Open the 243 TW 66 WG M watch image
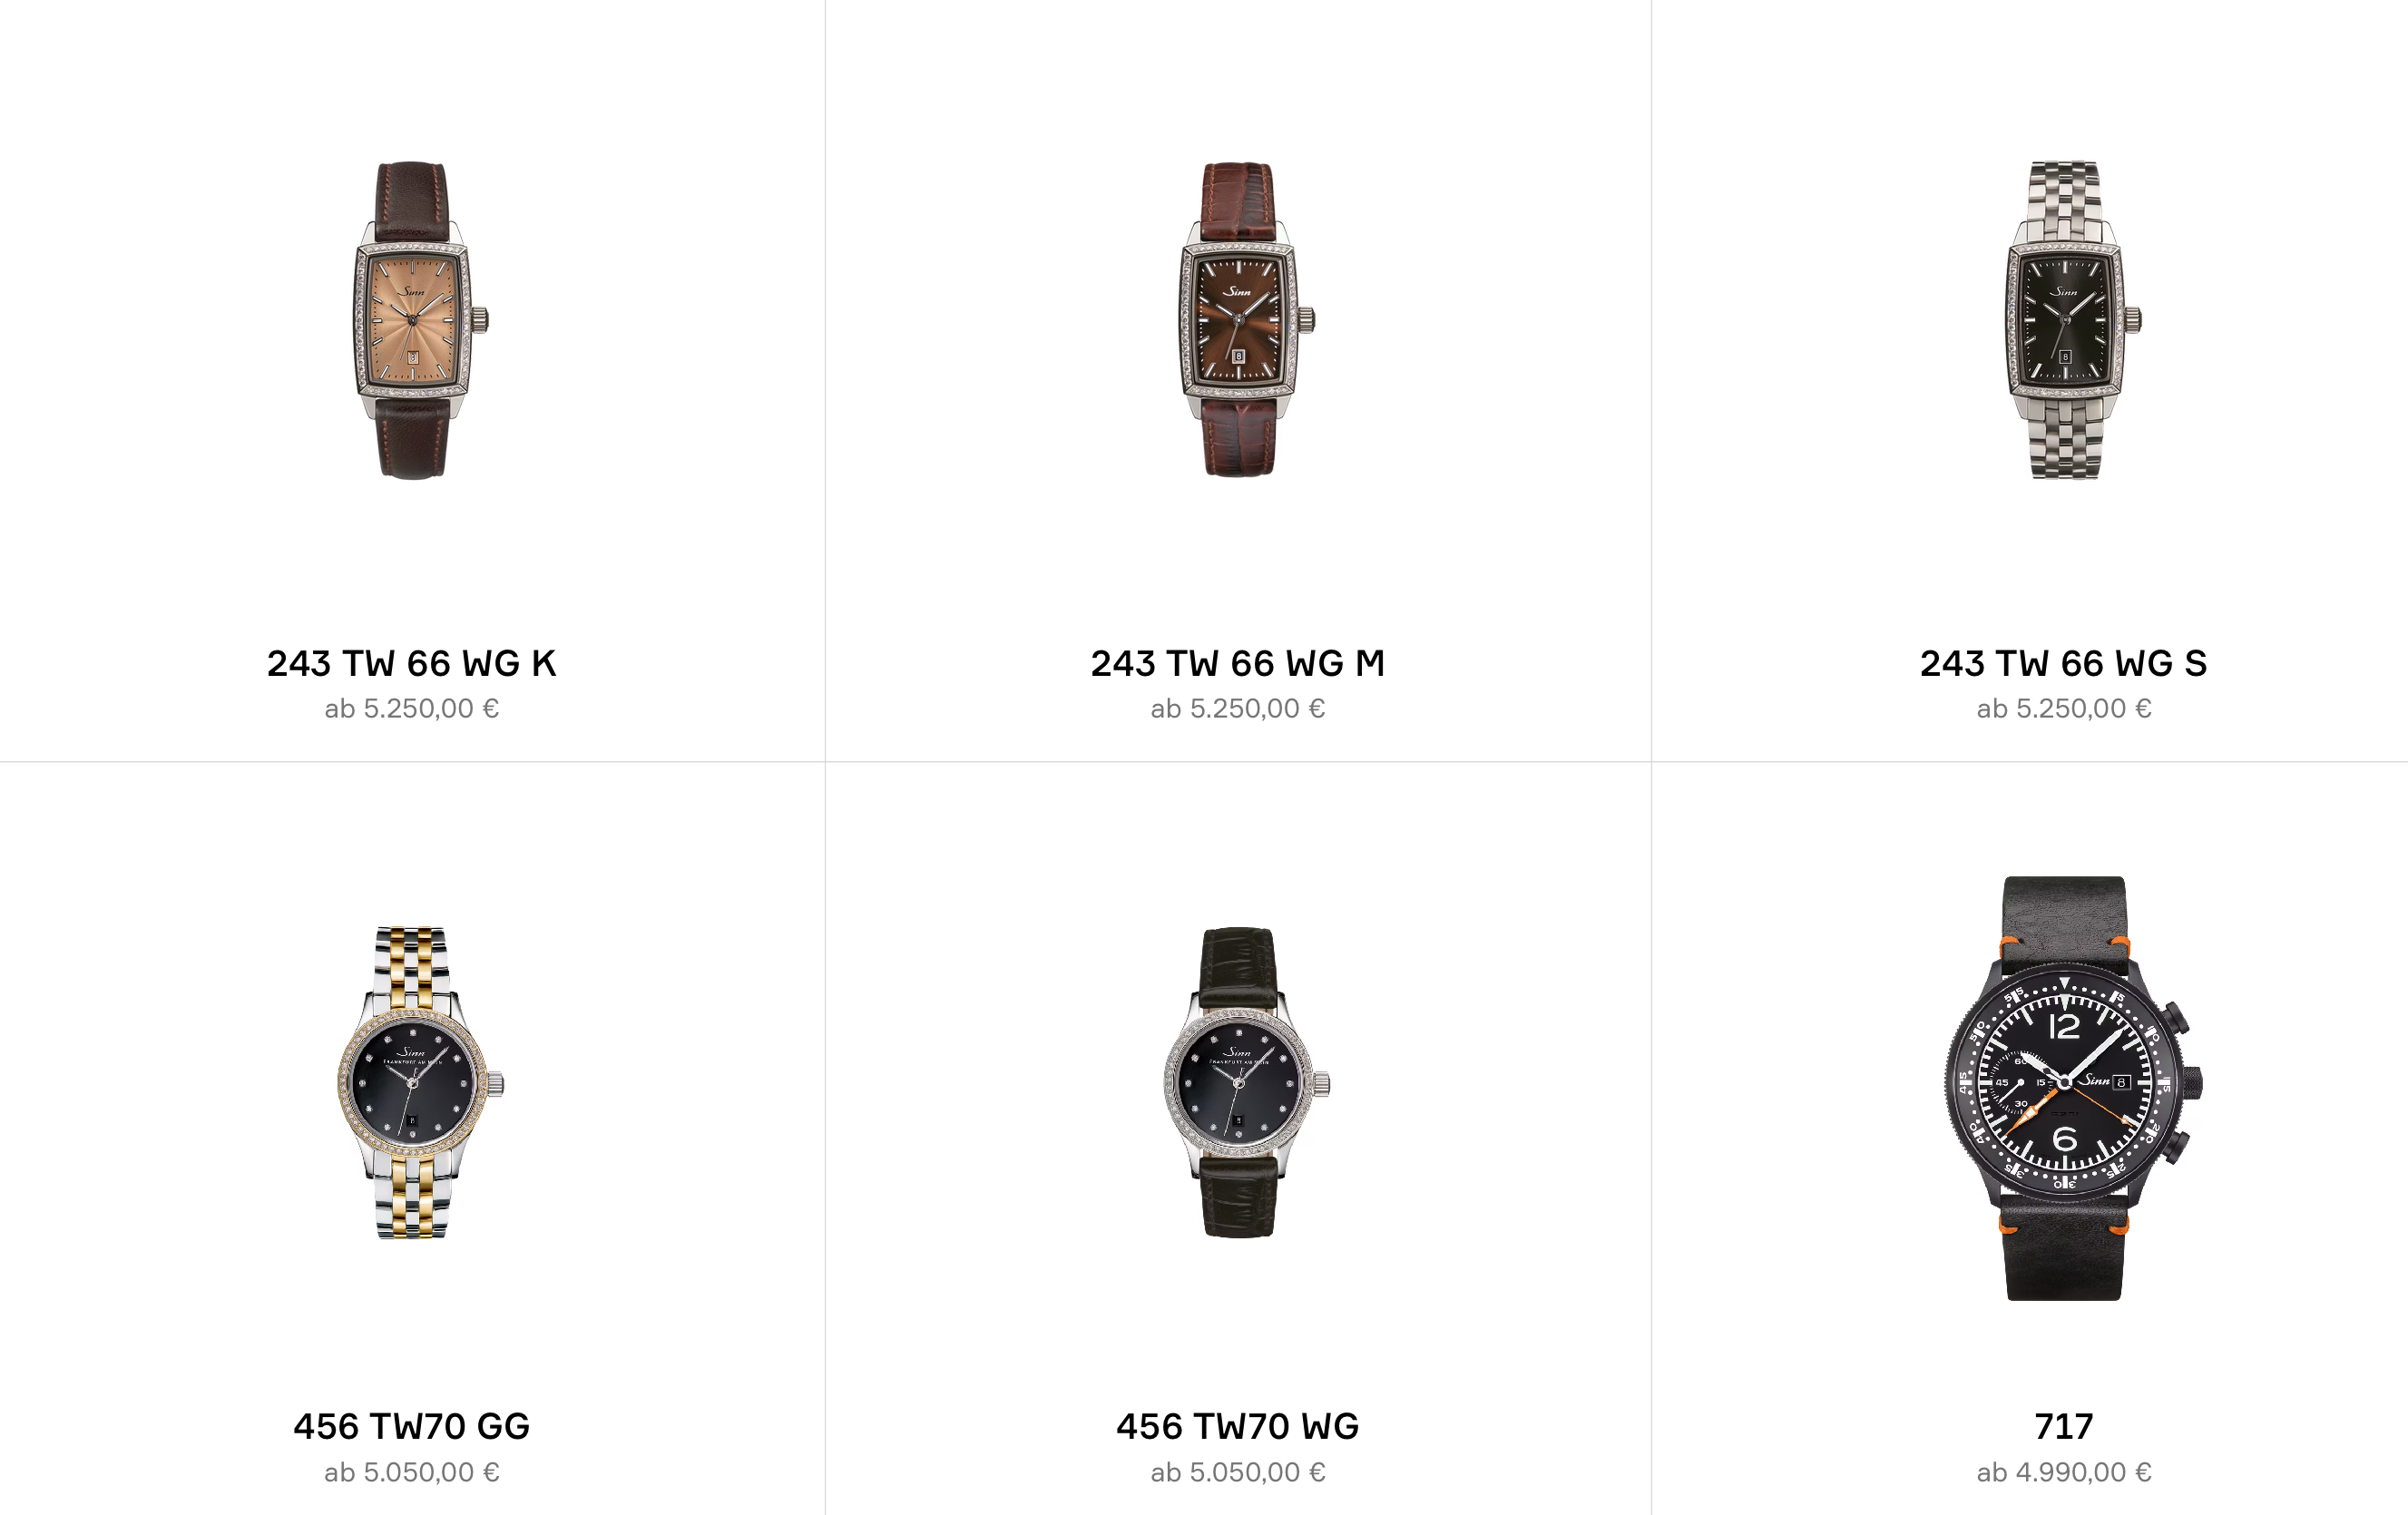The height and width of the screenshot is (1515, 2408). 1246,320
